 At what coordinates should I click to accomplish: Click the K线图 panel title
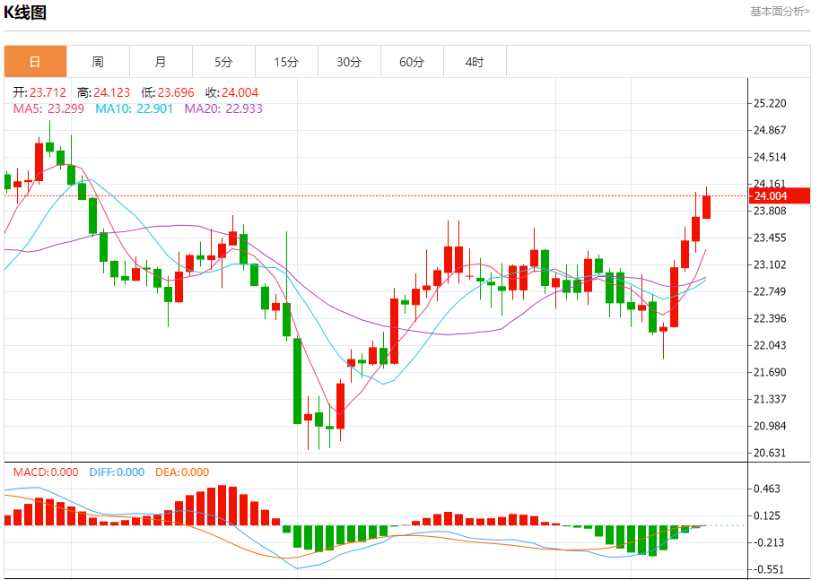click(x=25, y=13)
